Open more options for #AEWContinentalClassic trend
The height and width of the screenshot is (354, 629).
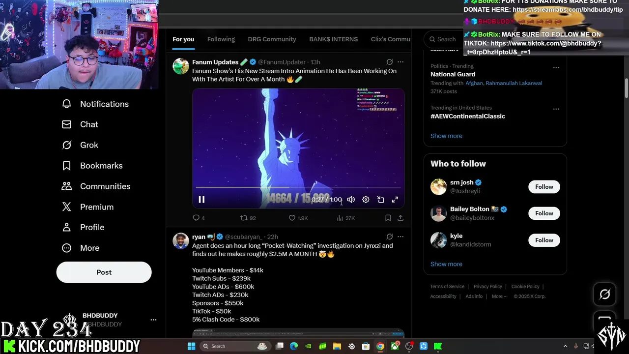click(556, 109)
